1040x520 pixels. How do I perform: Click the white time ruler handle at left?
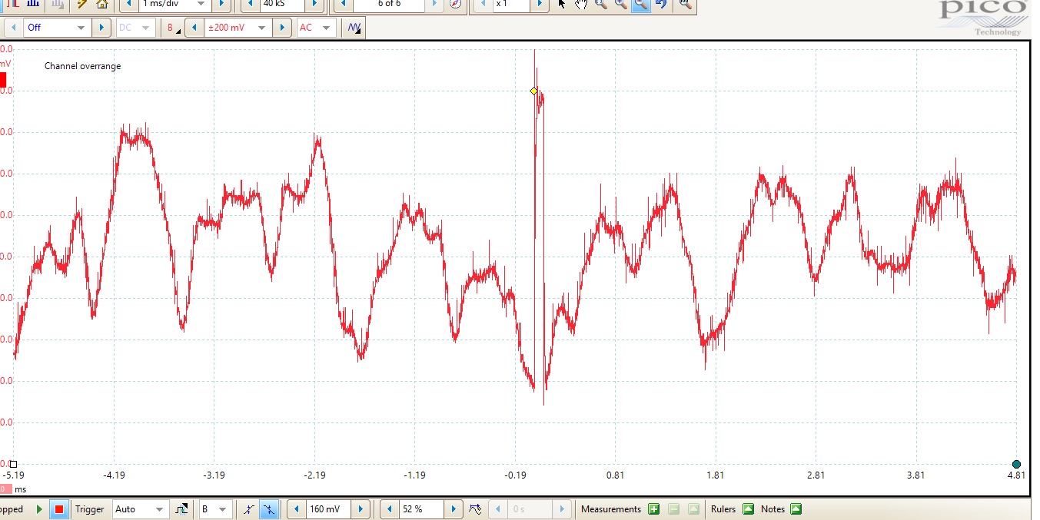[x=13, y=464]
